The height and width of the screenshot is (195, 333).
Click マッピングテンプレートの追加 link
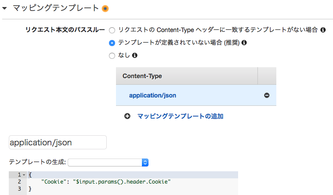(180, 116)
